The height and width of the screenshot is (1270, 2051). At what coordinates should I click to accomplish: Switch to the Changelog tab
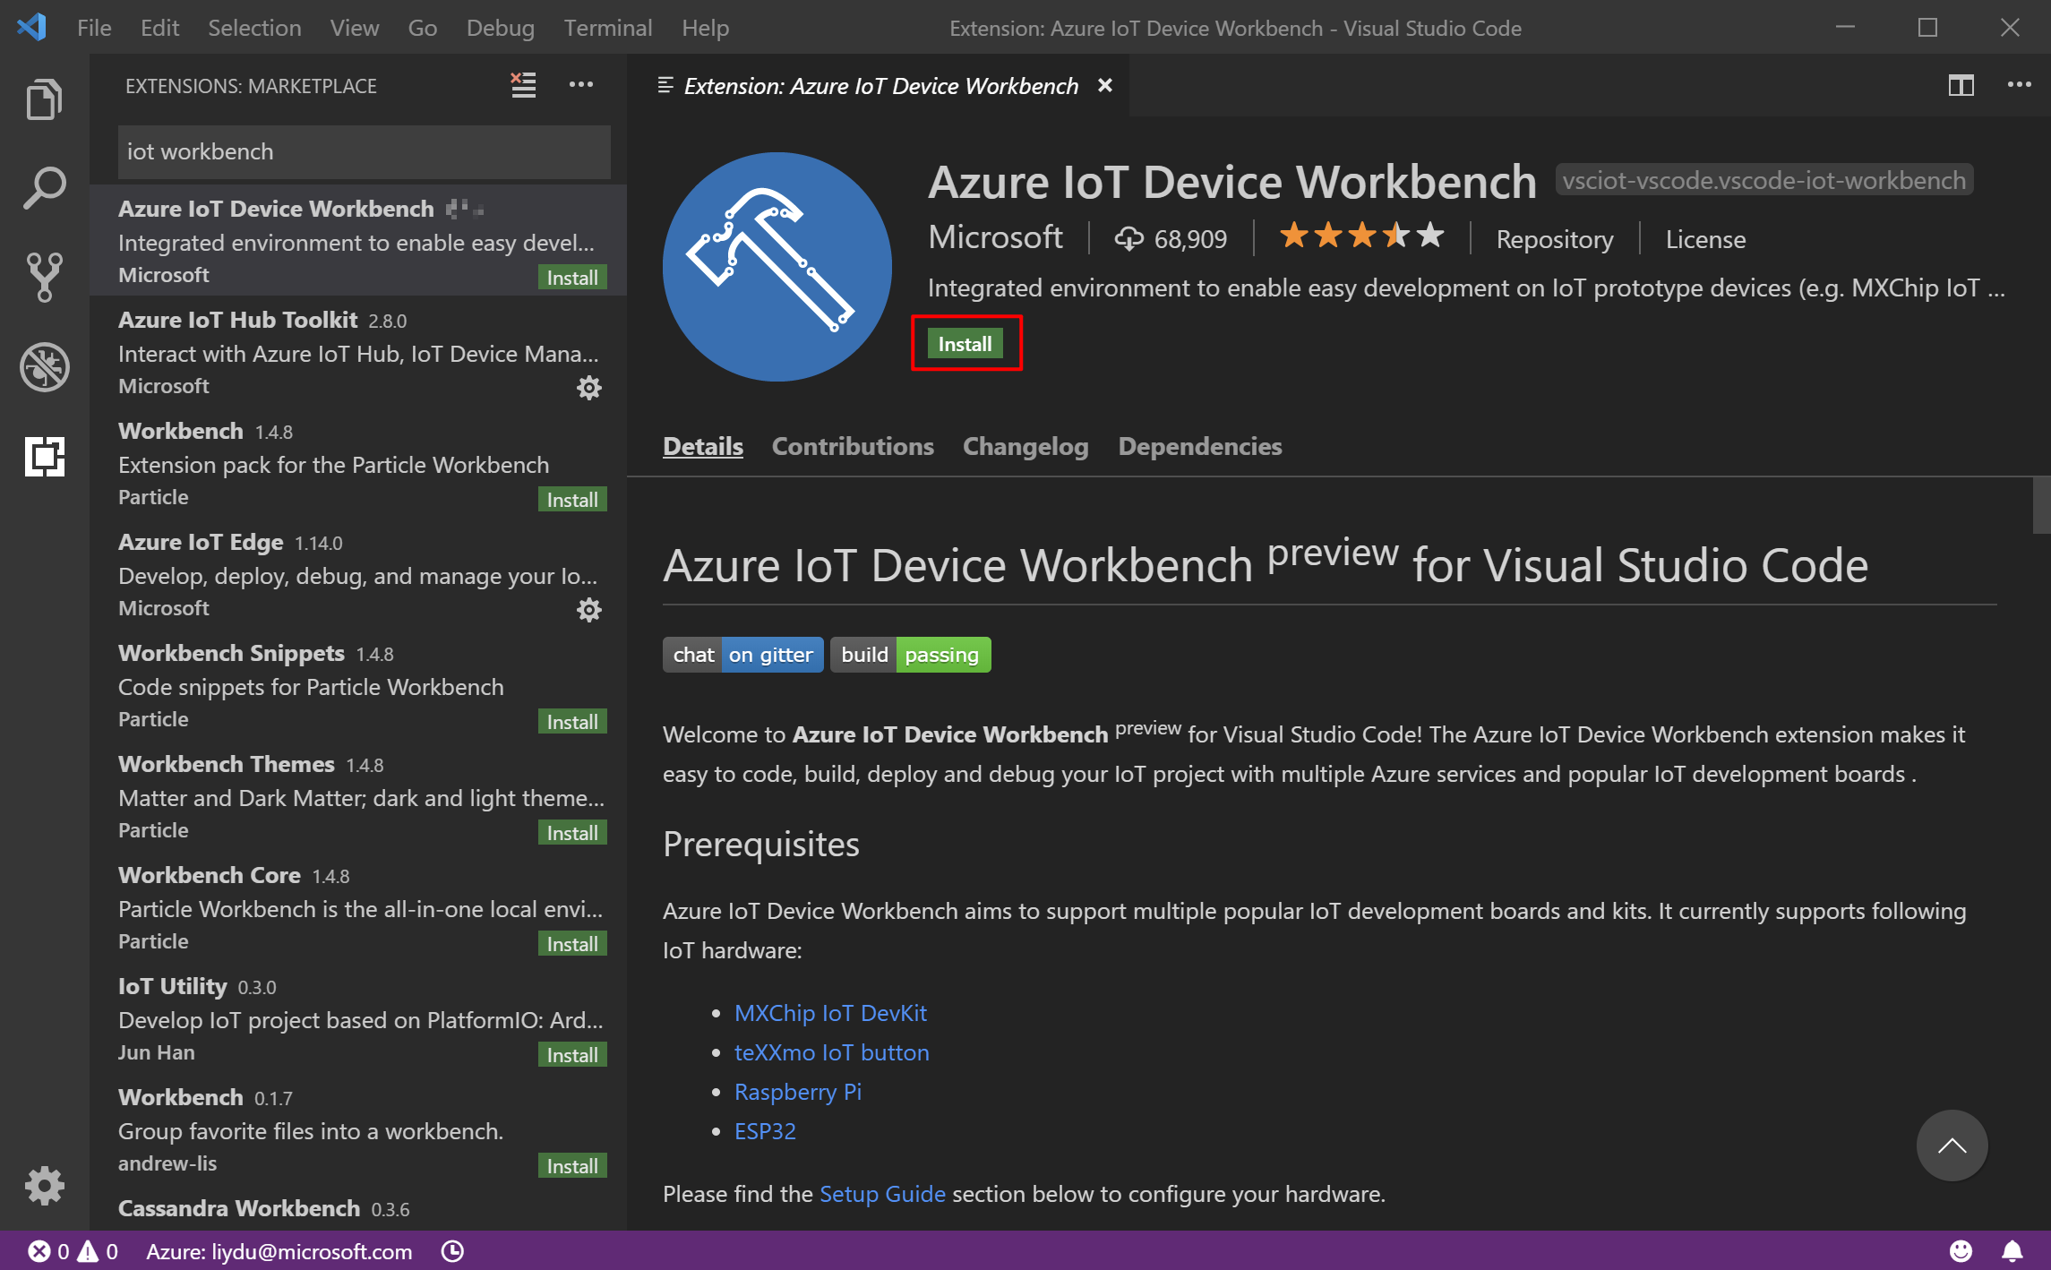[x=1025, y=446]
